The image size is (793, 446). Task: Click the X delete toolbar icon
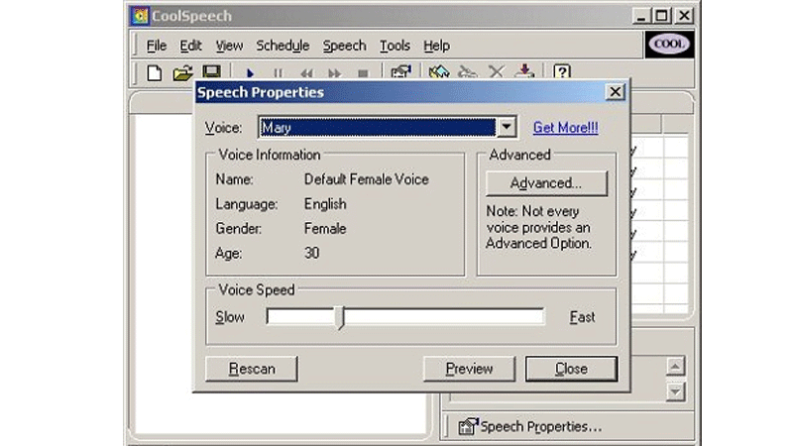click(497, 71)
